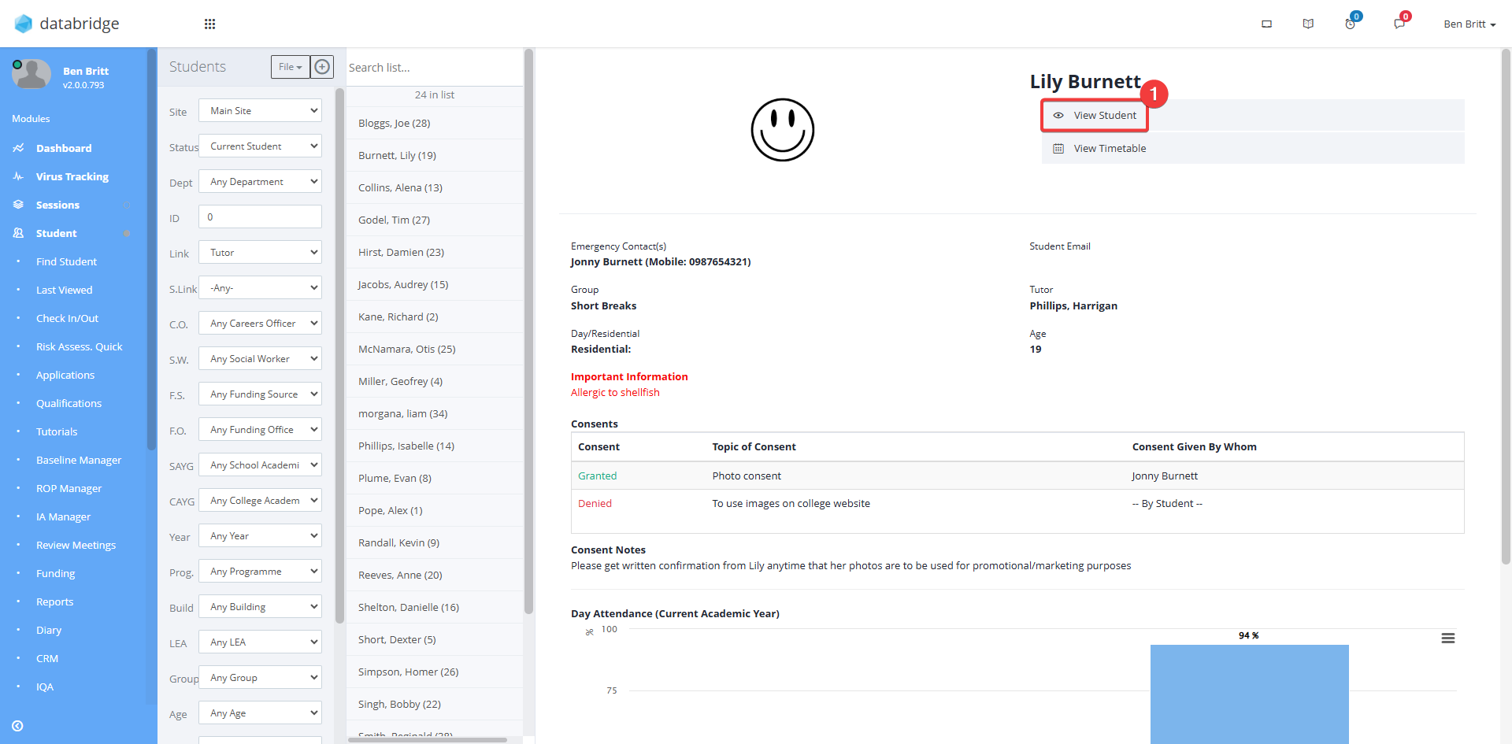Image resolution: width=1512 pixels, height=744 pixels.
Task: Select McNamara, Otis (25) in list
Action: (x=435, y=349)
